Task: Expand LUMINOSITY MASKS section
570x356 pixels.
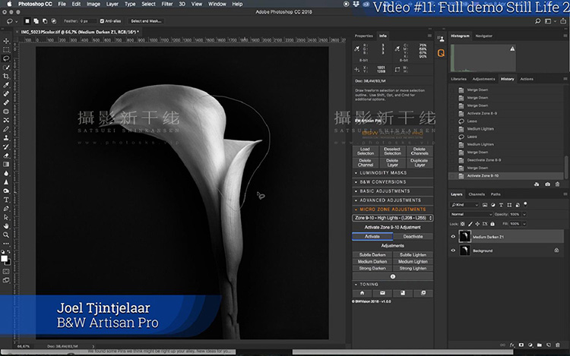Action: pos(393,173)
